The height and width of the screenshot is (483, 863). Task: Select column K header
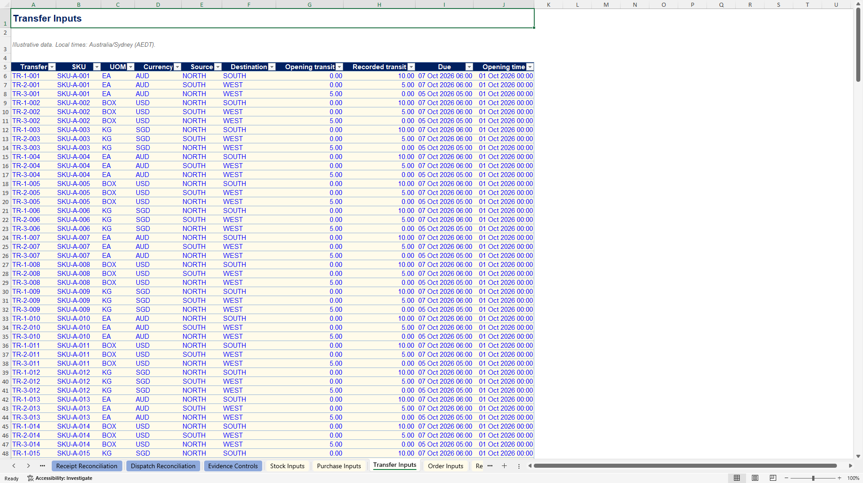[549, 4]
